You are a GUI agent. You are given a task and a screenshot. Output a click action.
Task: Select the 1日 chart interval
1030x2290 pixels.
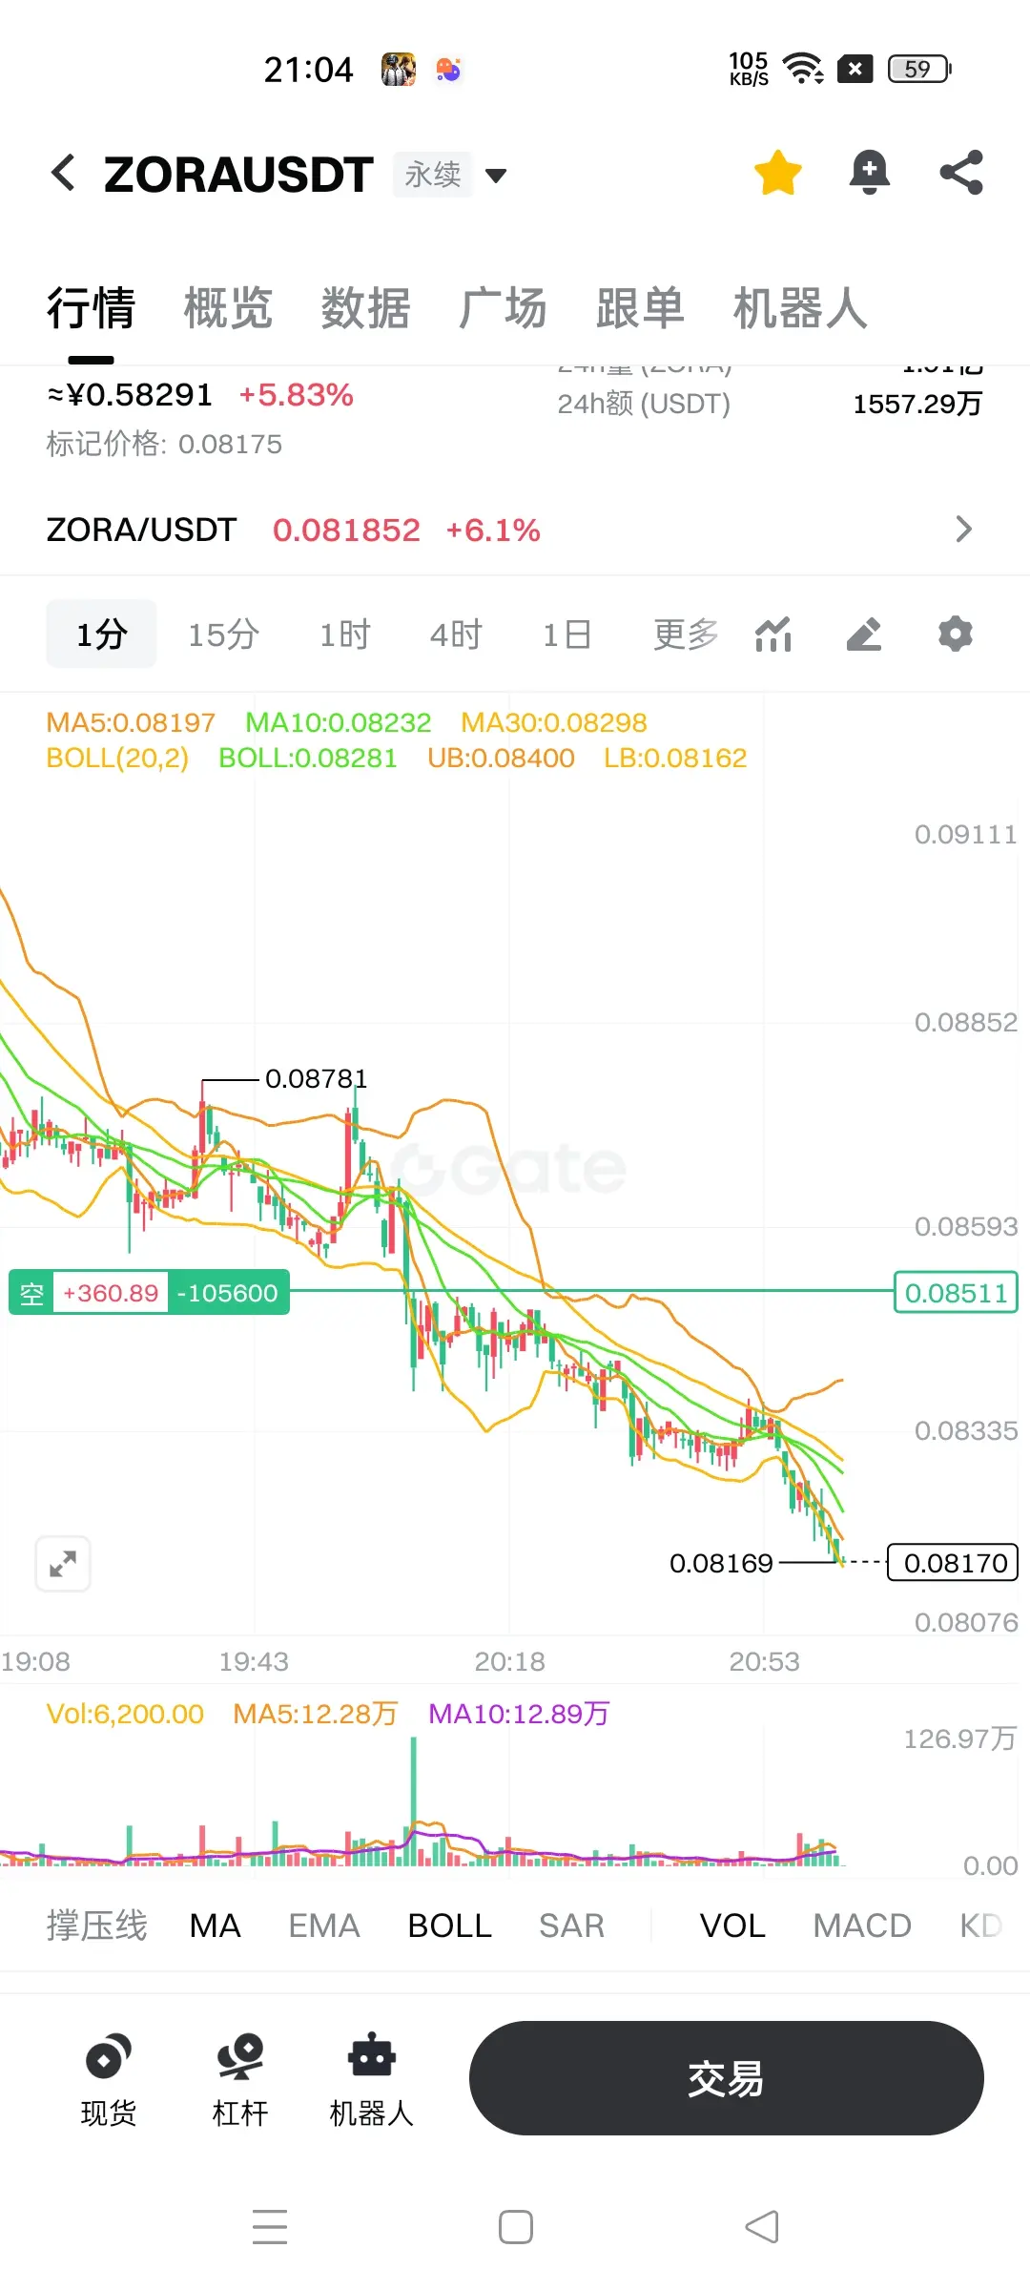coord(567,635)
